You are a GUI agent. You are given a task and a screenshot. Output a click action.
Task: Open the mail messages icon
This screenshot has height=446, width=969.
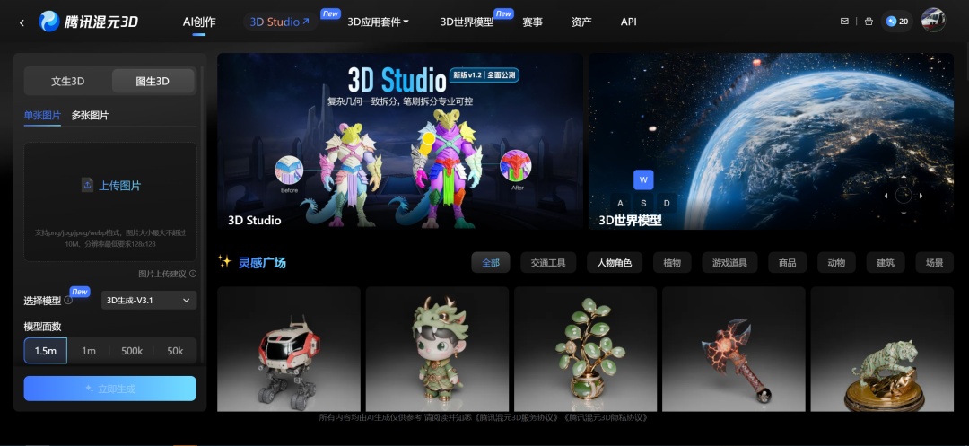click(845, 22)
